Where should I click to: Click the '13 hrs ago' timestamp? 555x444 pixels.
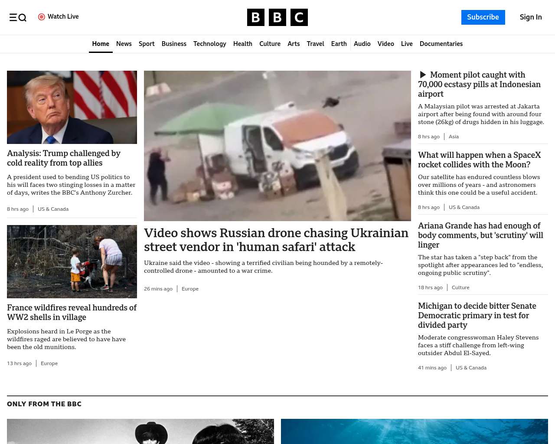[19, 363]
